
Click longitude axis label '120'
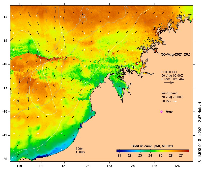42,166
